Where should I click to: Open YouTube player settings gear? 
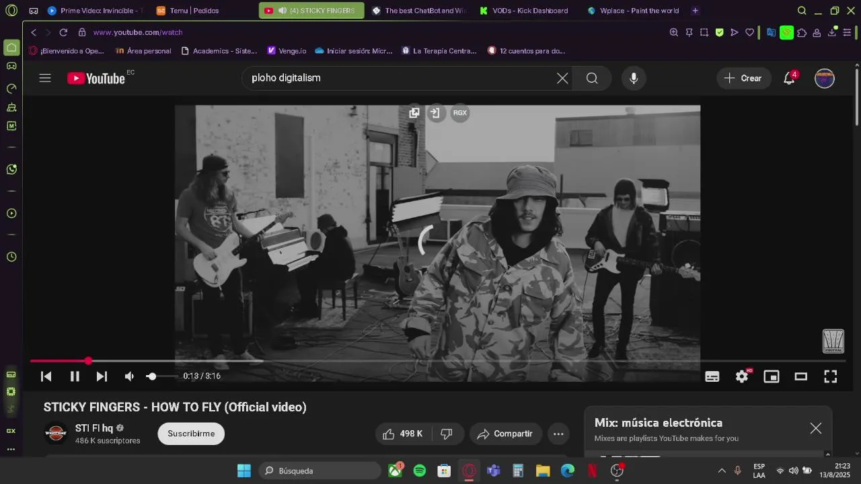tap(742, 376)
